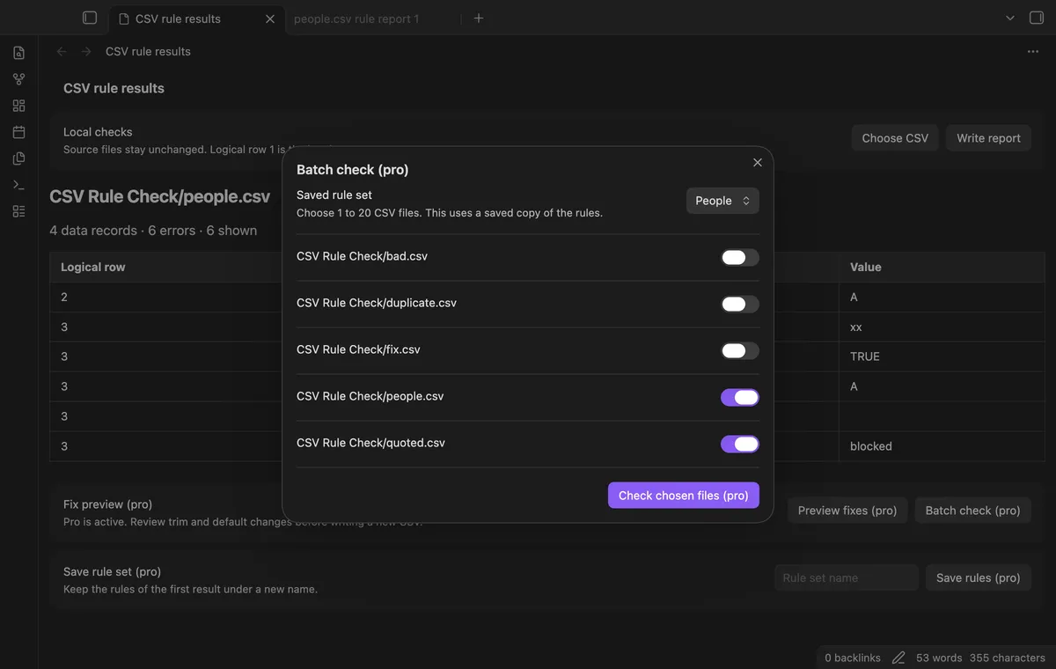Close the Batch check dialog
The width and height of the screenshot is (1056, 669).
758,162
